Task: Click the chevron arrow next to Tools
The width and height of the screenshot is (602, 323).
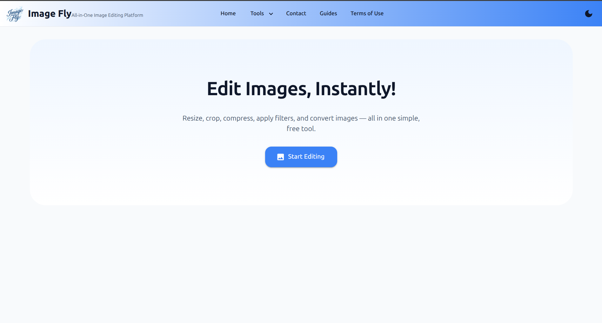Action: (x=271, y=14)
